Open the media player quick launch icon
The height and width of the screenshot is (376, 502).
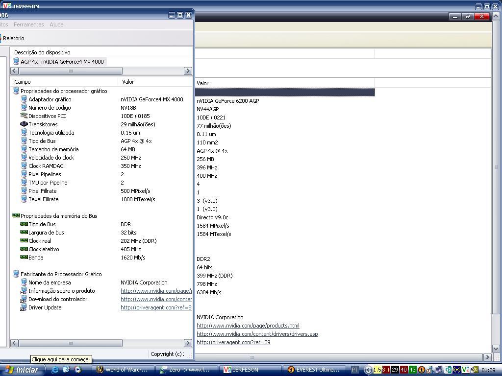(x=77, y=370)
